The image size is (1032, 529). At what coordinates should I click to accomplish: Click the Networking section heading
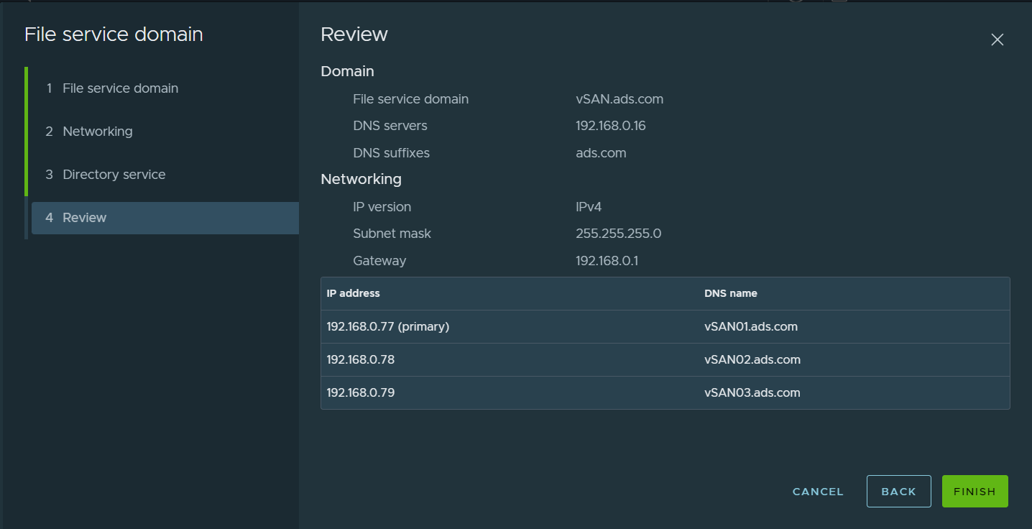[x=361, y=179]
